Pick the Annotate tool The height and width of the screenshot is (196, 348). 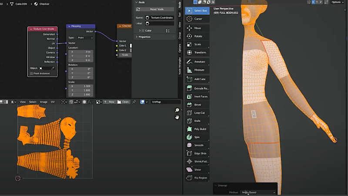coord(197,61)
